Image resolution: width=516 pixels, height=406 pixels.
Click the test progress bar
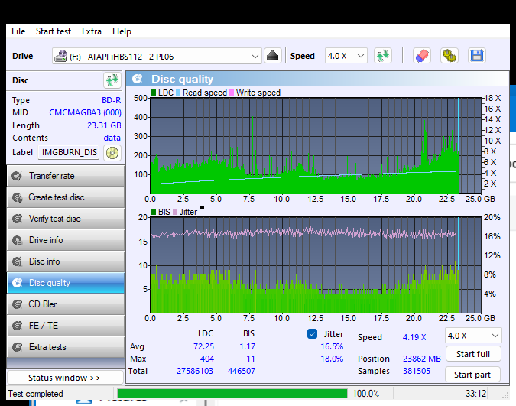pyautogui.click(x=232, y=394)
